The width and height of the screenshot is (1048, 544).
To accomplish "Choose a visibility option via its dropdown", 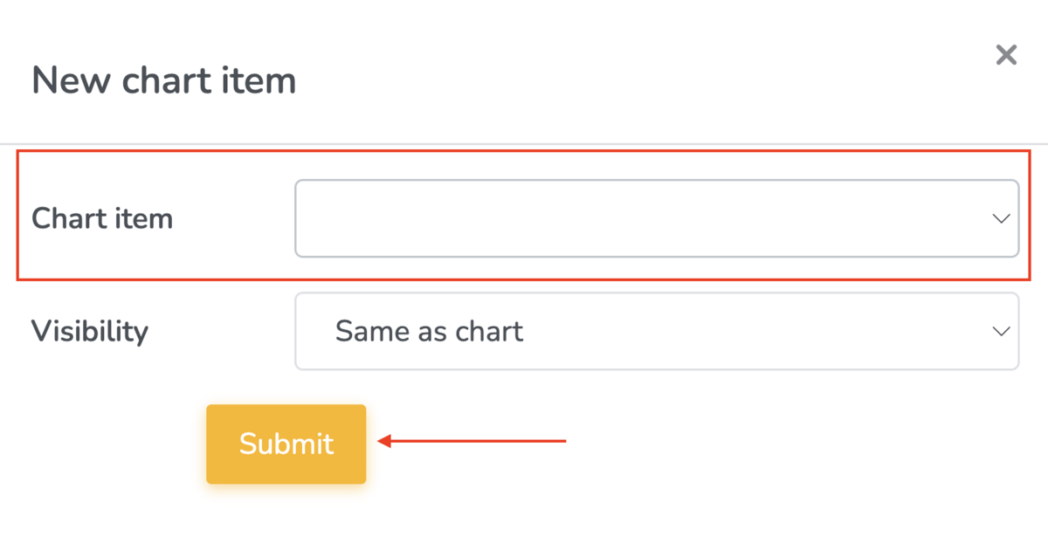I will tap(657, 331).
